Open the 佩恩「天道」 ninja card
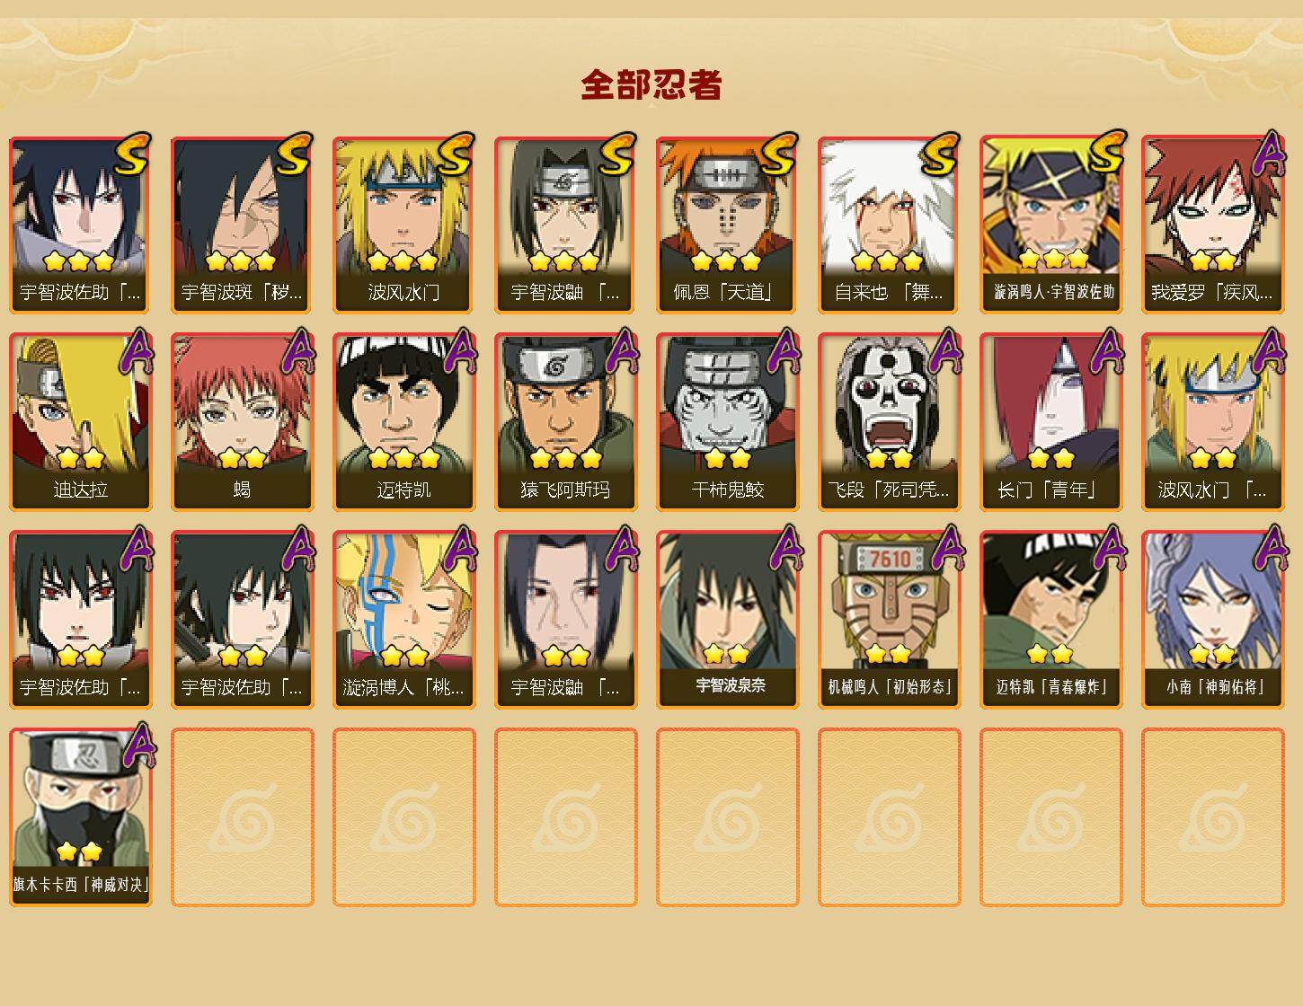The height and width of the screenshot is (1006, 1303). 727,225
